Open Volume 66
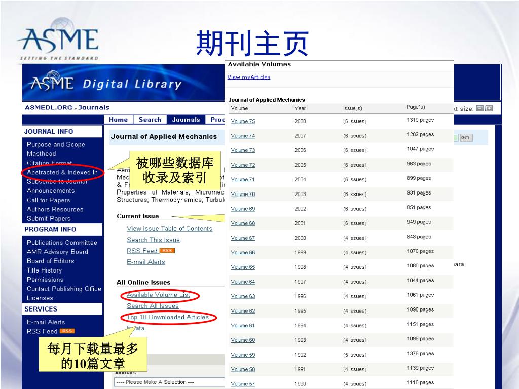 [x=243, y=252]
